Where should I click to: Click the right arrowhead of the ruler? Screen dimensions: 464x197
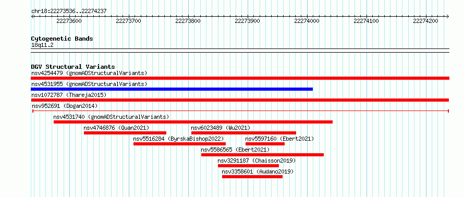click(447, 17)
